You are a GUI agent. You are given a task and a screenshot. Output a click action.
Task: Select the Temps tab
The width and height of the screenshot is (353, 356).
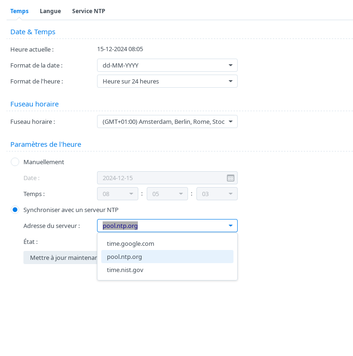click(19, 11)
